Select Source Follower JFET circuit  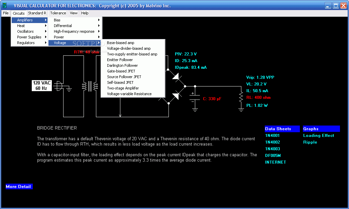[133, 77]
